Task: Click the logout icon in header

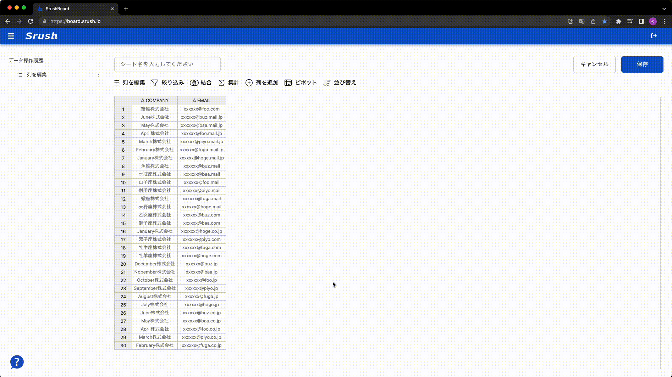Action: [x=654, y=36]
